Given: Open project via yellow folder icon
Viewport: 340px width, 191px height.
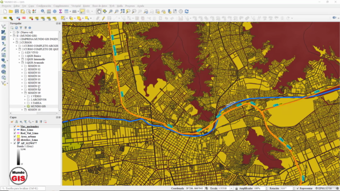Looking at the screenshot, I should click(11, 12).
